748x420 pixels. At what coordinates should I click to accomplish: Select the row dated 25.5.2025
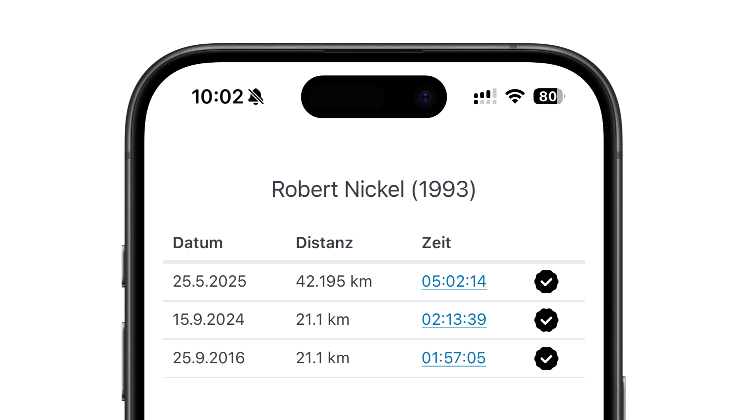point(209,281)
